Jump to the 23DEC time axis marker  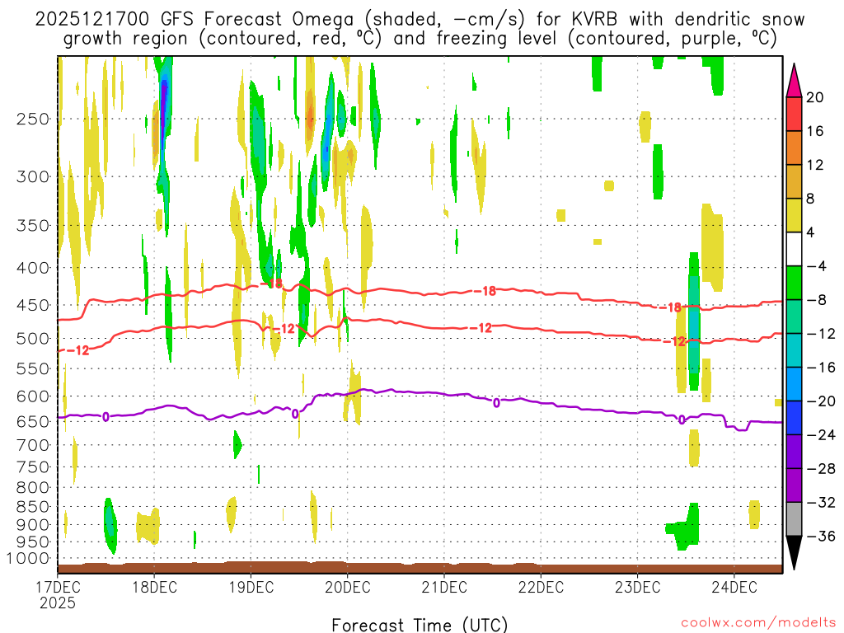click(x=637, y=587)
